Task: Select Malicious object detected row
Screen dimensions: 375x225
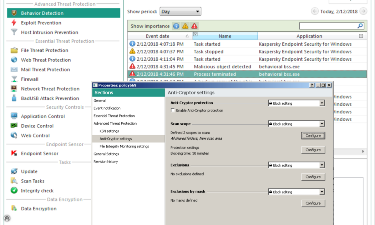Action: point(247,67)
